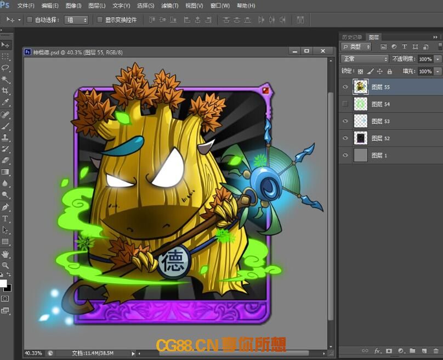Viewport: 443px width, 360px height.
Task: Select the Move tool in toolbox
Action: coord(5,45)
